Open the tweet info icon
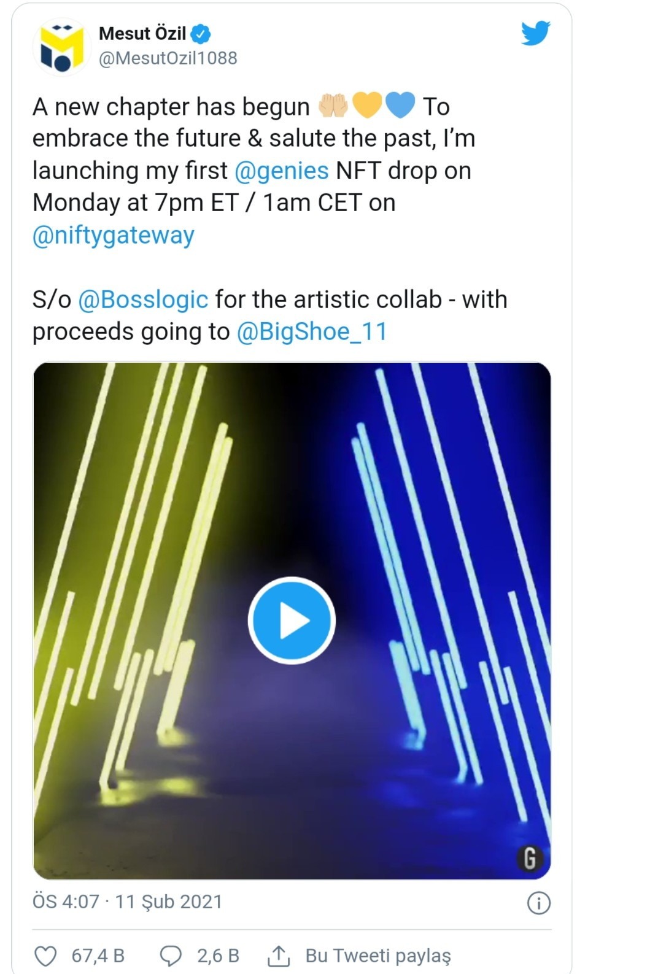 pos(539,903)
